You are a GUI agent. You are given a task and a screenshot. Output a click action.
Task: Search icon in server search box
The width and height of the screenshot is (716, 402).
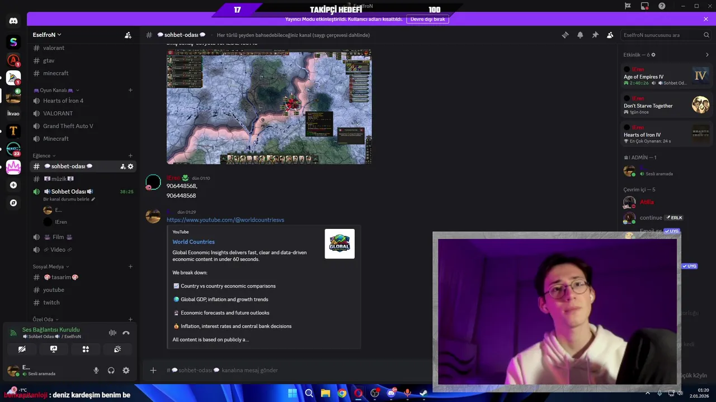point(706,35)
